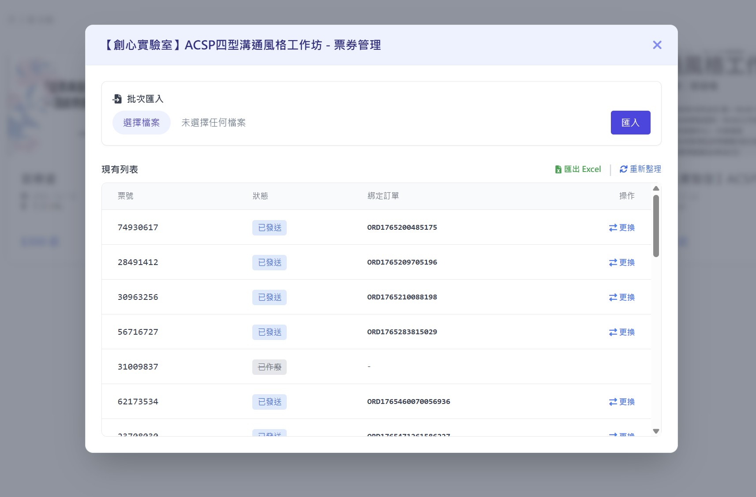
Task: Swap ticket 28491412 using 更換 icon
Action: pos(613,262)
